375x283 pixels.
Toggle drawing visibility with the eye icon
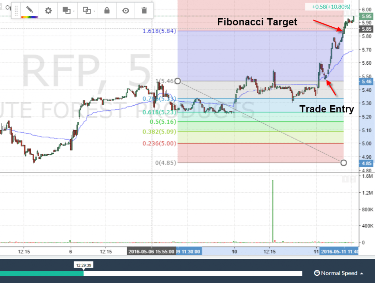125,11
